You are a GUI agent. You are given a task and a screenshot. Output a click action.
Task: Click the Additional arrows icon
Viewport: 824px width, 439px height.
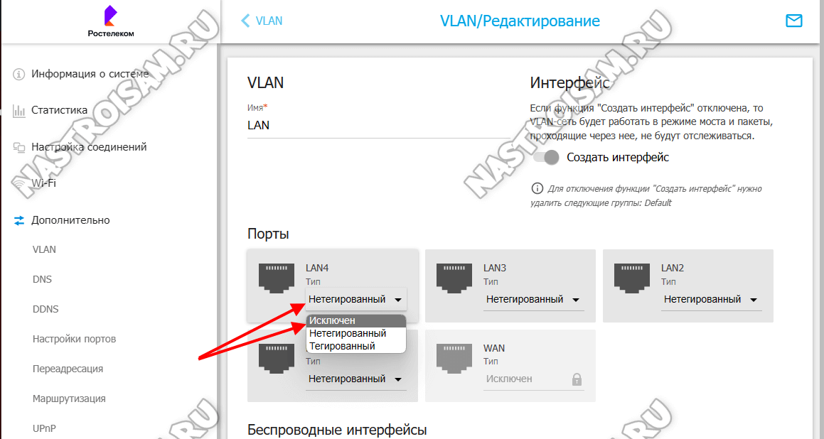coord(19,220)
